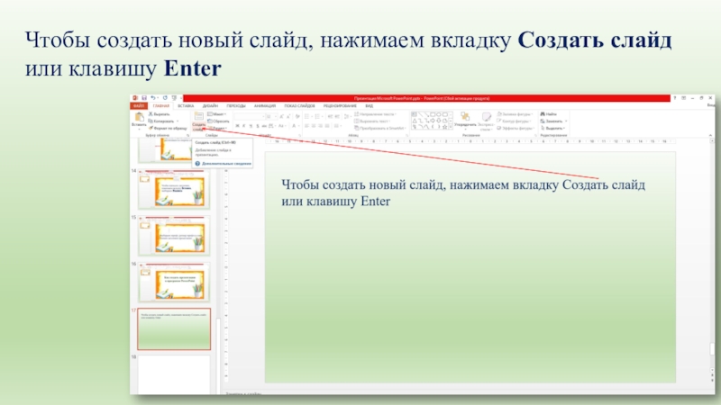Screen dimensions: 721x405
Task: Open Экспресс-стили quick styles
Action: (x=486, y=121)
